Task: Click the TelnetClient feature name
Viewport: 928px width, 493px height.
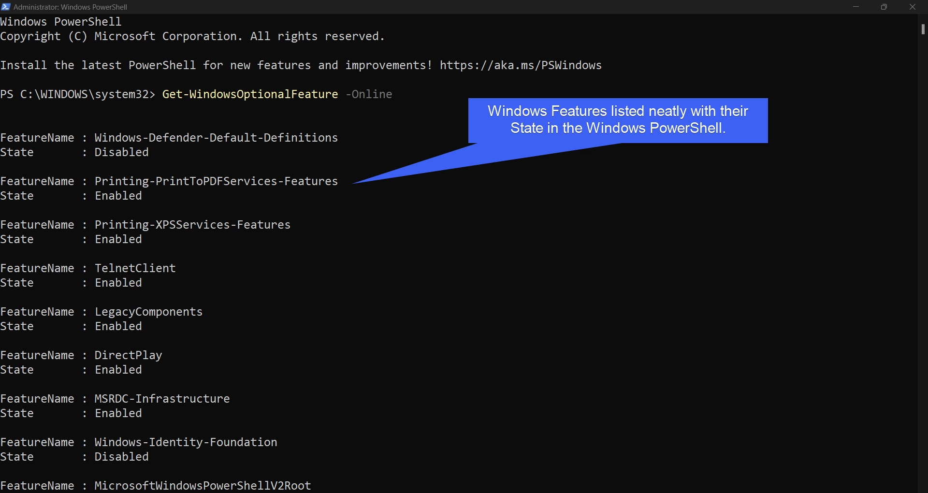Action: (135, 268)
